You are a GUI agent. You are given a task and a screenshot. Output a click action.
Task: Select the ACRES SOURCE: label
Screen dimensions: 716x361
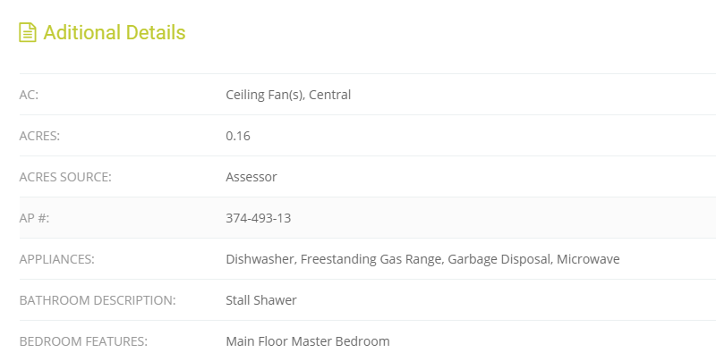[x=65, y=177]
